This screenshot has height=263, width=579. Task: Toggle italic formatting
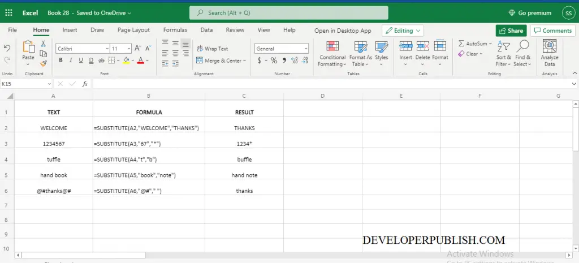(x=71, y=60)
